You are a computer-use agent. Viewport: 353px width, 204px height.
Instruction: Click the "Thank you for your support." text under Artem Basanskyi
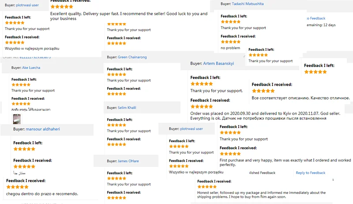click(216, 91)
